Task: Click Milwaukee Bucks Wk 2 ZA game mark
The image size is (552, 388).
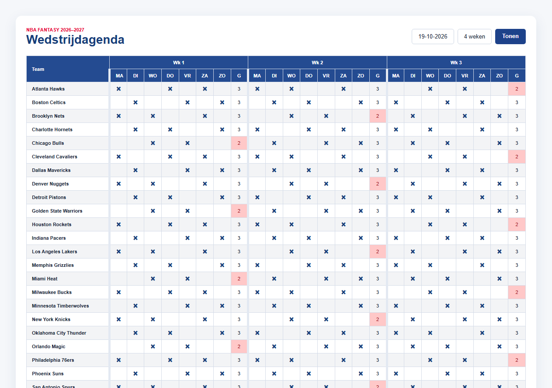Action: pos(344,292)
